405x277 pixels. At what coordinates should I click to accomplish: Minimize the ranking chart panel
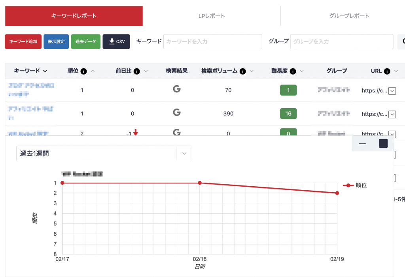pyautogui.click(x=362, y=143)
